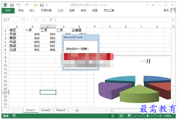The width and height of the screenshot is (179, 119).
Task: Click the Enter checkmark formula bar icon
Action: [43, 20]
